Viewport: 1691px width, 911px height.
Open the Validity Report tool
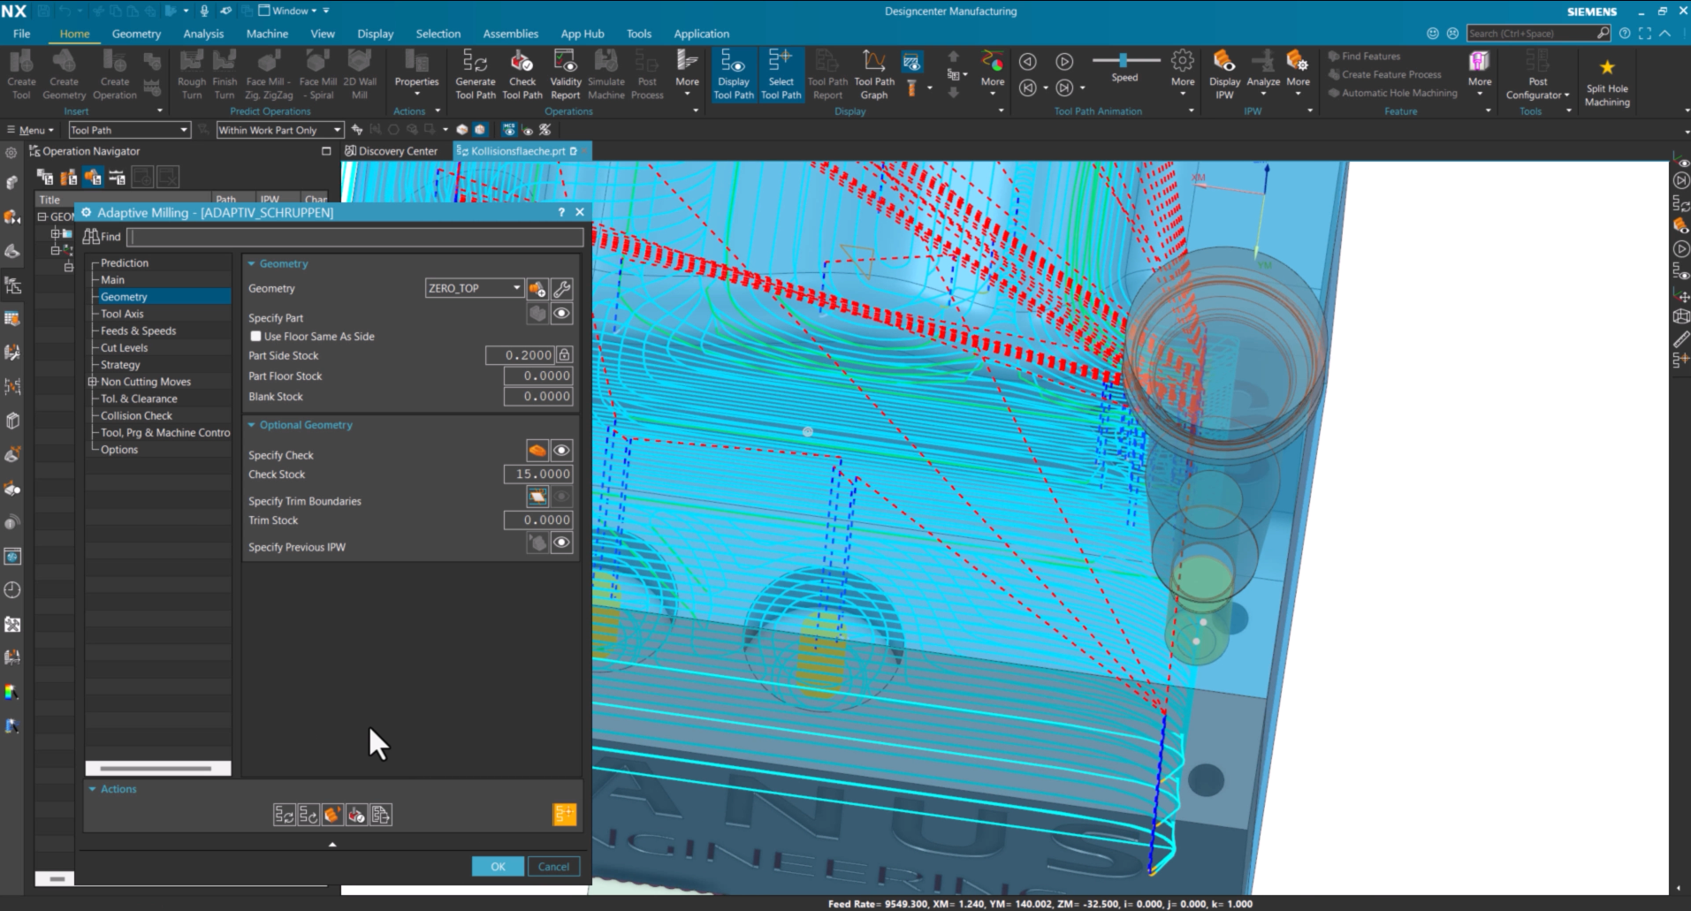565,74
